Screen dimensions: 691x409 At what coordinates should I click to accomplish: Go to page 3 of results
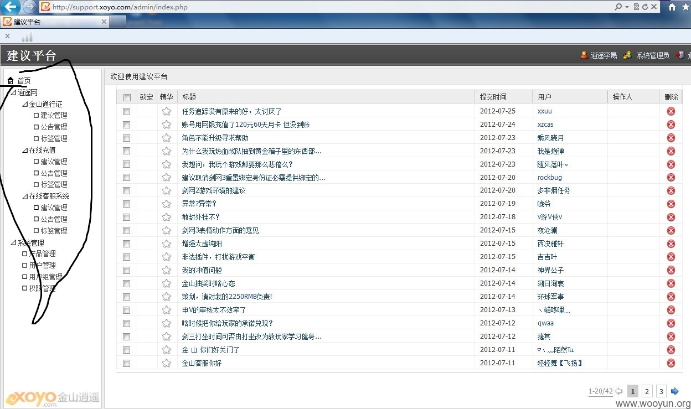coord(661,391)
